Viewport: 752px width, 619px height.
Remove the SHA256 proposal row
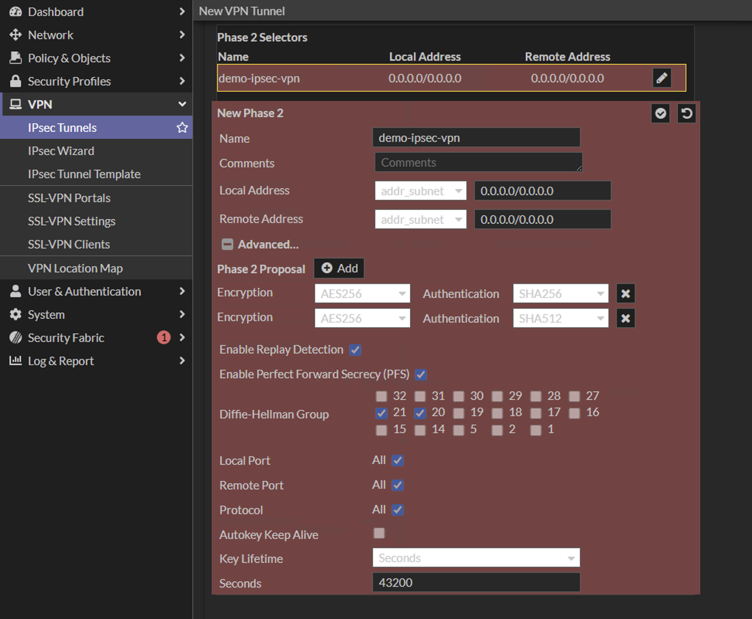point(625,294)
